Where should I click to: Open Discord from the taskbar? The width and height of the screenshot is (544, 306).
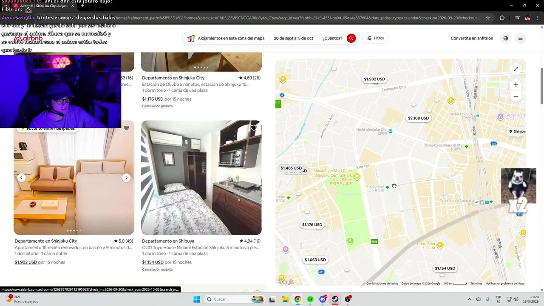click(x=323, y=299)
